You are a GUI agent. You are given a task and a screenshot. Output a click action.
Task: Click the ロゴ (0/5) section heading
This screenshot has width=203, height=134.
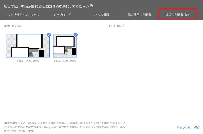click(x=117, y=26)
